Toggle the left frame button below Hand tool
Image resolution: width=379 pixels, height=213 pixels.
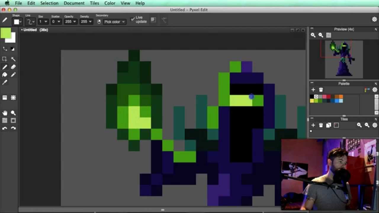click(5, 121)
